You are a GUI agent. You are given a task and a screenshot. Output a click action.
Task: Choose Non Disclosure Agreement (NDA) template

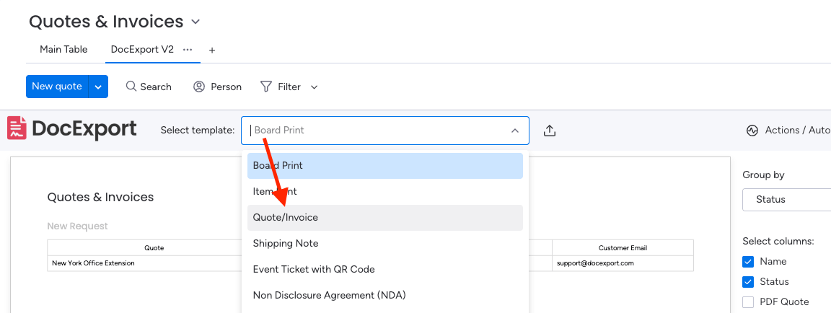[385, 295]
